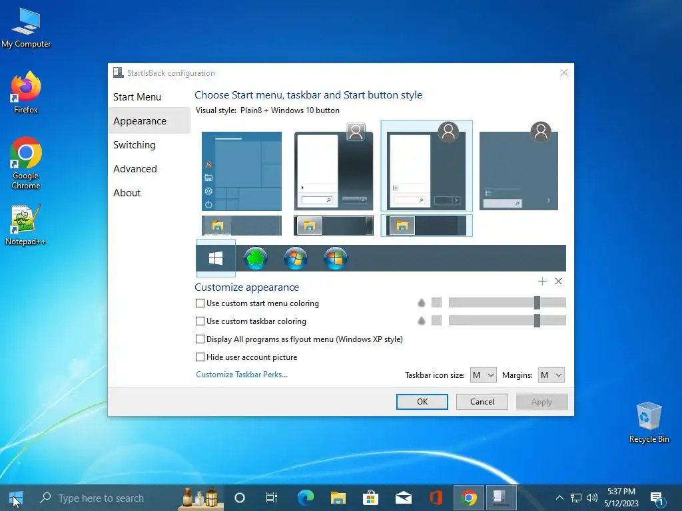Viewport: 682px width, 511px height.
Task: Select the Windows 8 style orb button
Action: coord(336,258)
